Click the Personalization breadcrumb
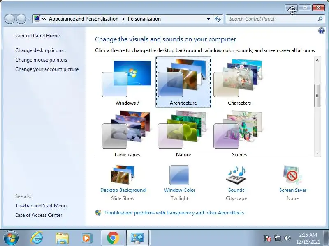The image size is (329, 246). 144,19
